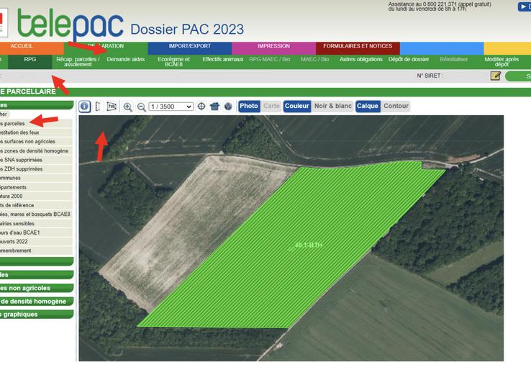Expand the 'de densité homogène' green panel

[x=36, y=301]
